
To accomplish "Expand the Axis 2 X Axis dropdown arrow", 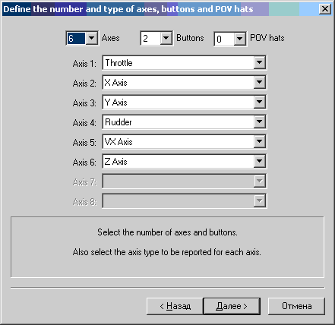I will pyautogui.click(x=259, y=82).
